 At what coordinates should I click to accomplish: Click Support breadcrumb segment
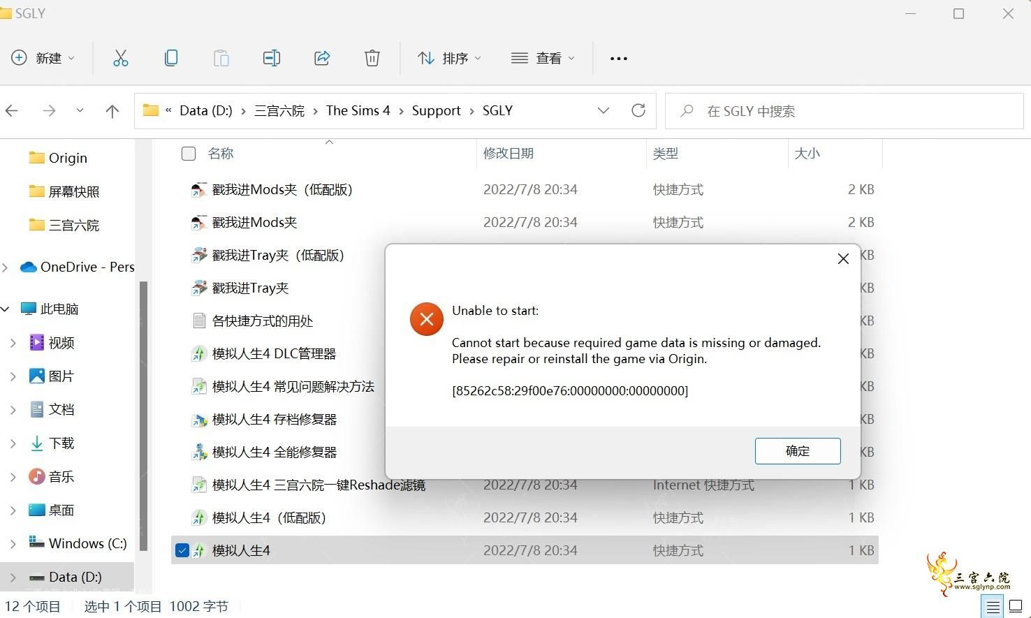pos(437,110)
